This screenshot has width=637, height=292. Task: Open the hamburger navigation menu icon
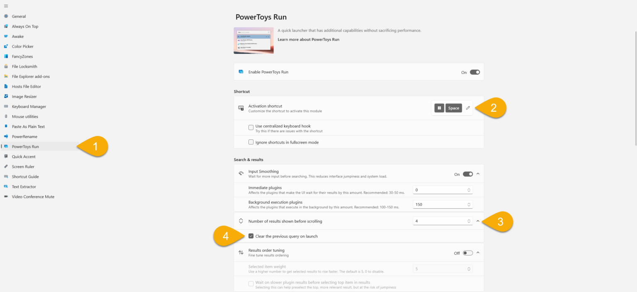point(6,6)
